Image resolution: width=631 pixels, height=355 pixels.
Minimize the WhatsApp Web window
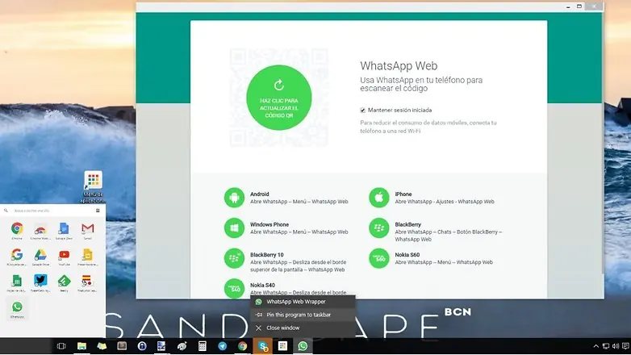coord(568,6)
